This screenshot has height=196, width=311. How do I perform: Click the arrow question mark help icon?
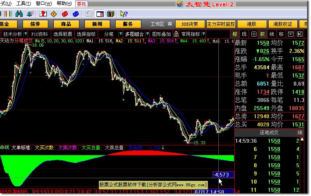coord(124,14)
